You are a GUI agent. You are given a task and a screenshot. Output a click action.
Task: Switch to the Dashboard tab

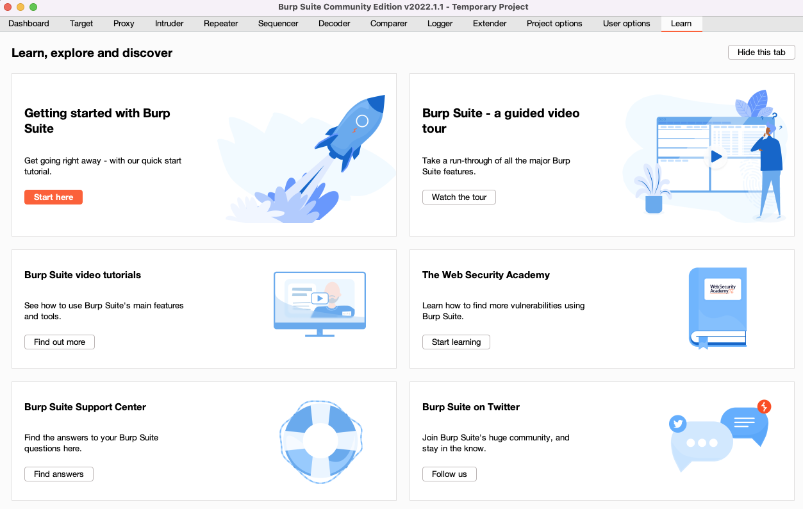click(x=28, y=23)
